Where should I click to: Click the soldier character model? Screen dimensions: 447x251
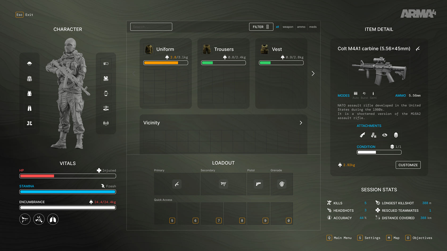68,93
